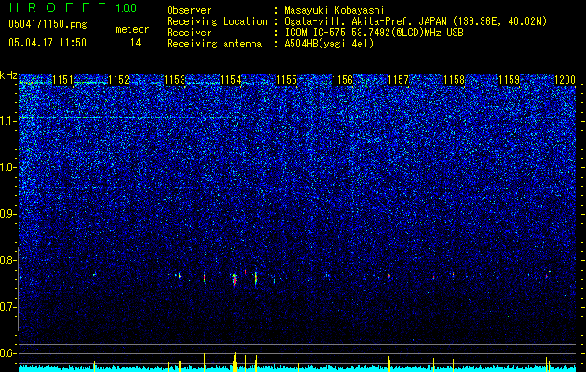Click the 0.8 frequency axis label
Screen dimensions: 586x372
point(8,260)
